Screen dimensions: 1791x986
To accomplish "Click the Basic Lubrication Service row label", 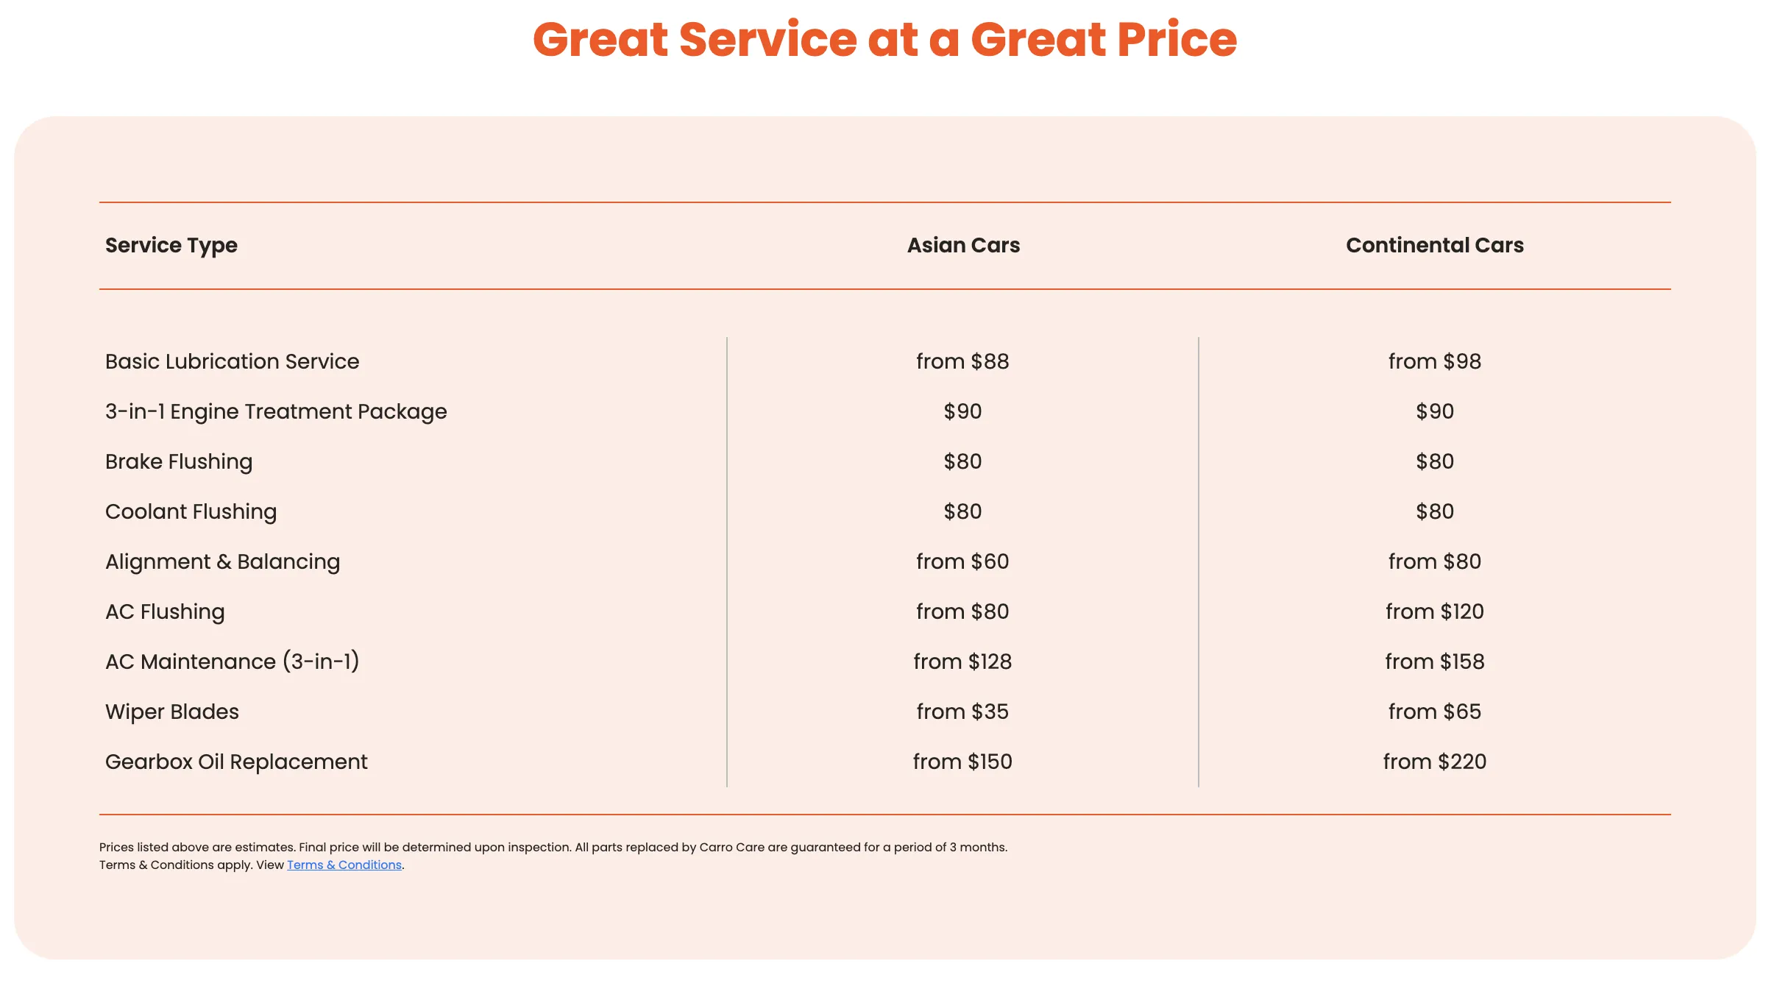I will pos(232,361).
